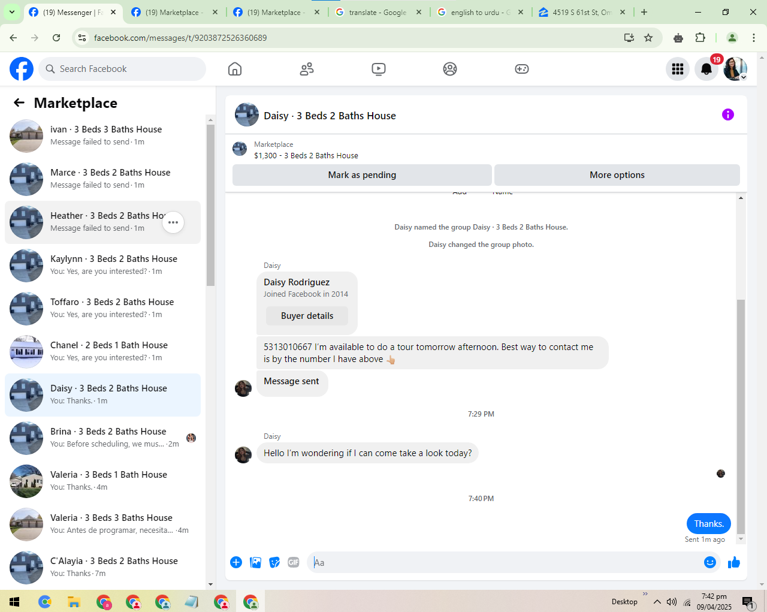Image resolution: width=767 pixels, height=612 pixels.
Task: Open File Explorer from taskbar
Action: click(x=74, y=602)
